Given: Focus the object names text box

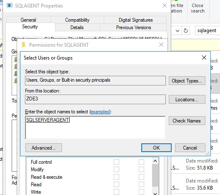Looking at the screenshot, I should click(95, 127).
